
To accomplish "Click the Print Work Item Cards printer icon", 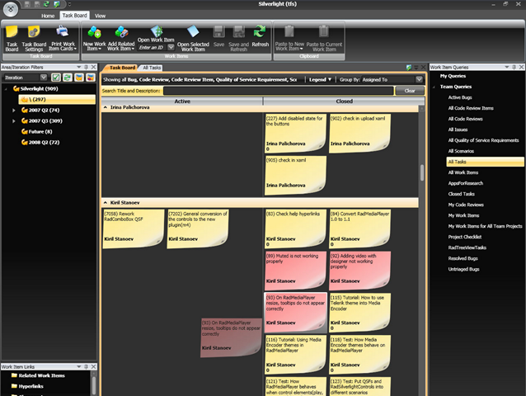I will [x=63, y=32].
